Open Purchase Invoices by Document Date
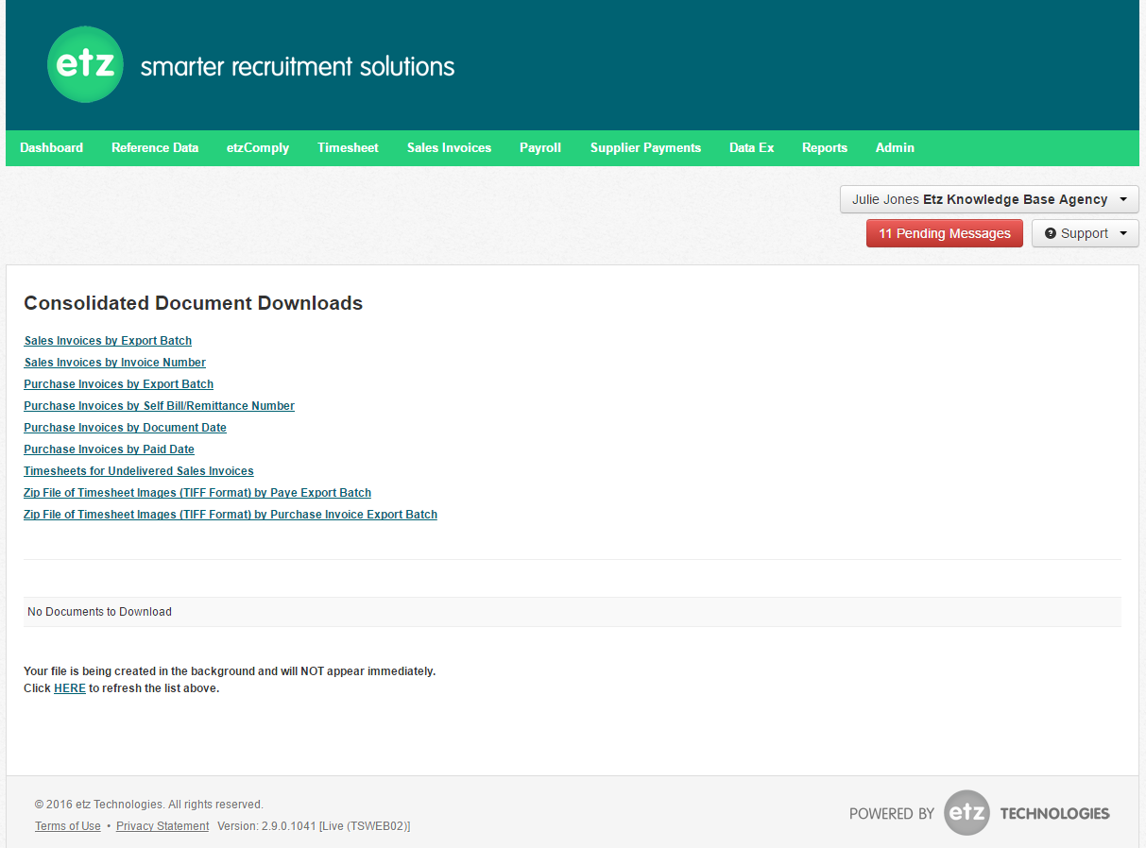 pos(125,428)
